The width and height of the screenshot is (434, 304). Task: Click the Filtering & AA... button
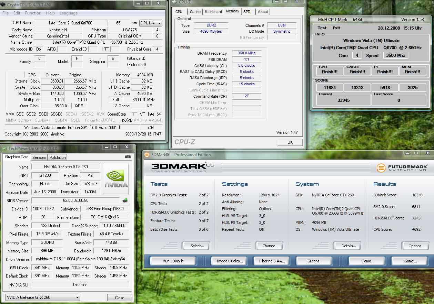pyautogui.click(x=272, y=261)
